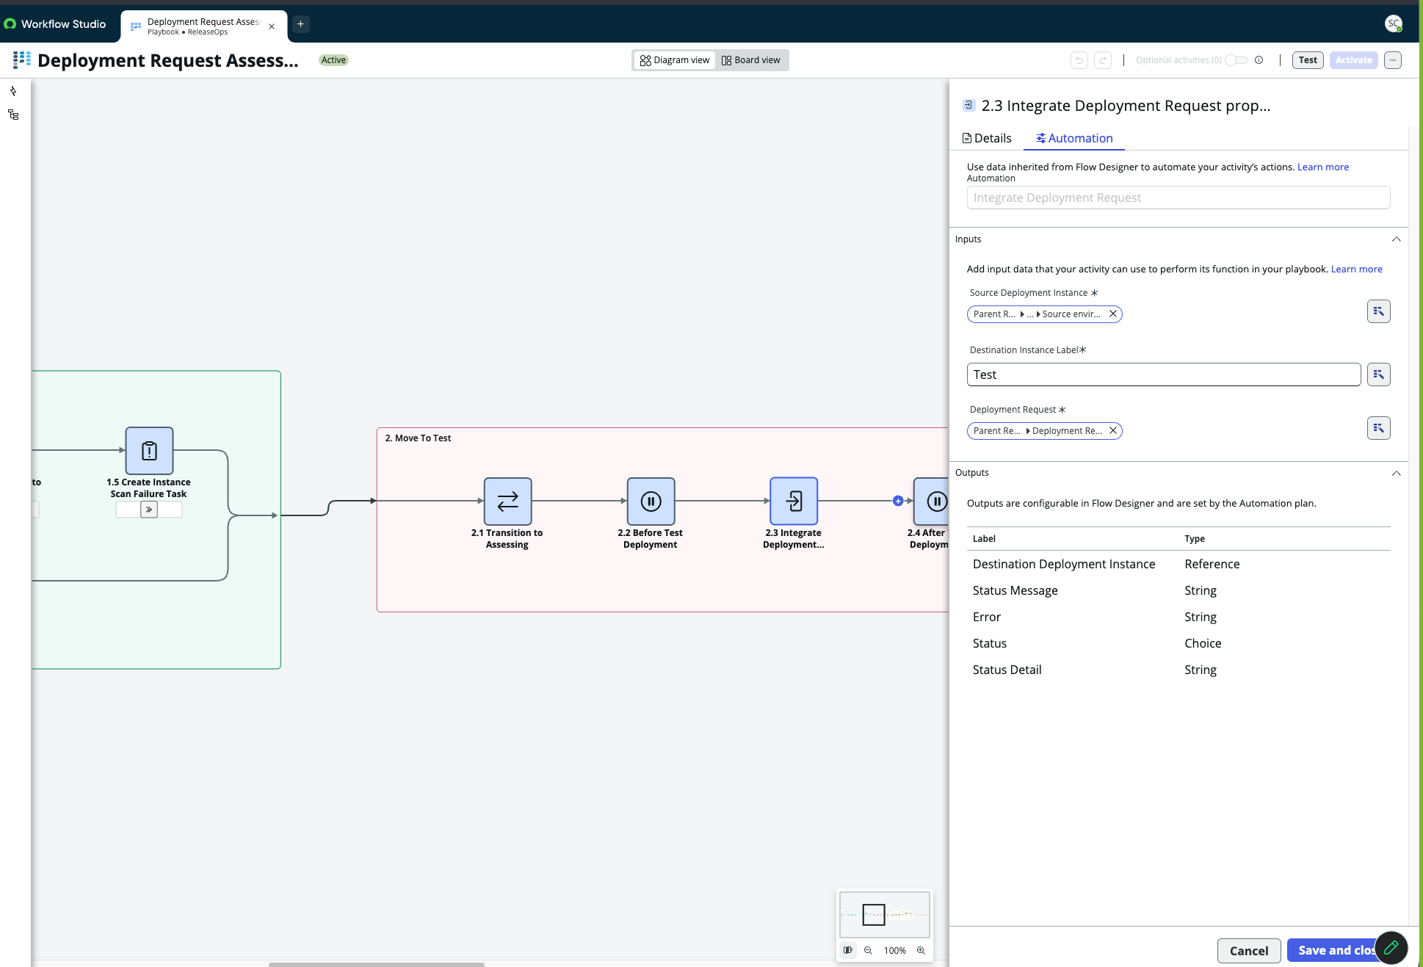Click the Choice type for Status
Viewport: 1423px width, 967px height.
click(x=1203, y=643)
